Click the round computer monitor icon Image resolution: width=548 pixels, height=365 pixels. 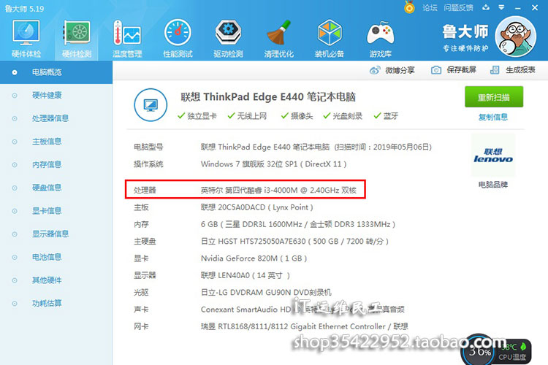151,105
